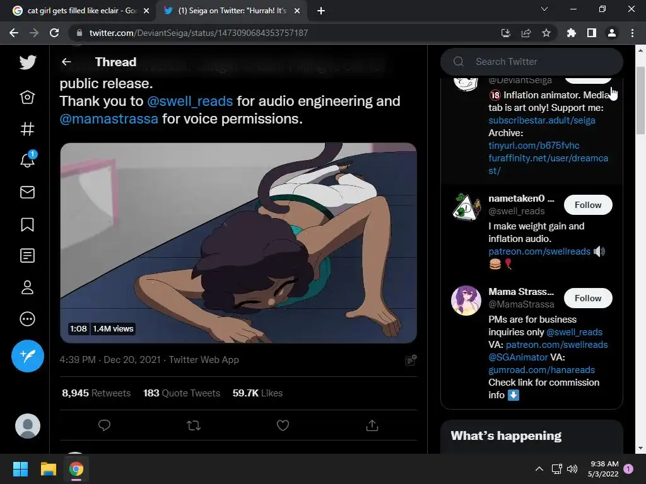Image resolution: width=646 pixels, height=484 pixels.
Task: Open nametaken0's profile avatar
Action: tap(466, 207)
